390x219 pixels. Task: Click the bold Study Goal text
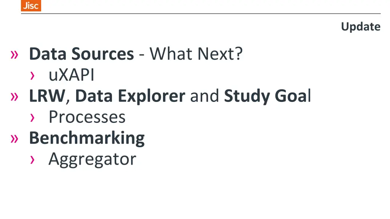tap(267, 96)
